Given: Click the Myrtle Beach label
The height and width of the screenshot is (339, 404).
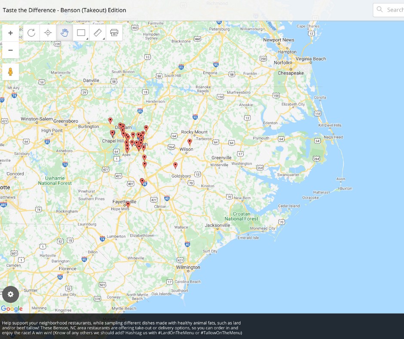Looking at the screenshot, I should pos(124,308).
